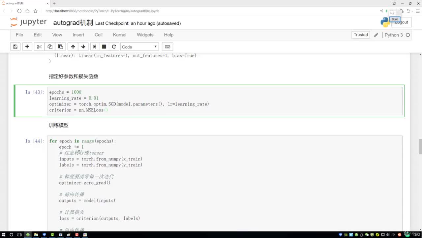
Task: Open Cortana search circle on taskbar
Action: pyautogui.click(x=12, y=235)
